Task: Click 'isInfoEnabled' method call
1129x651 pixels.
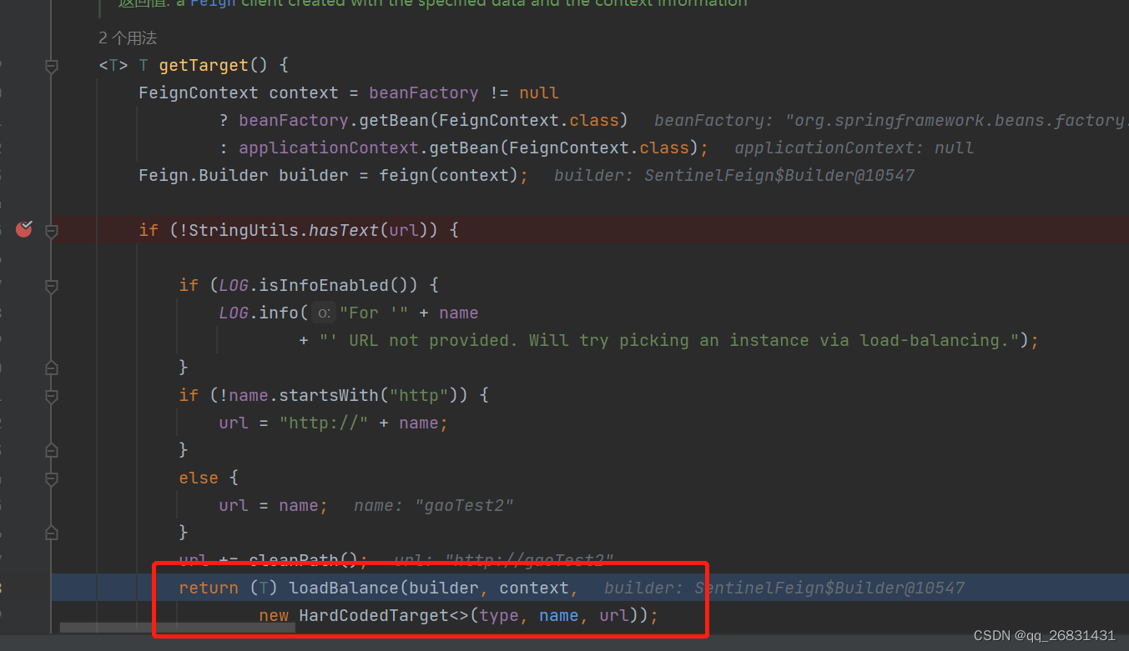Action: click(x=324, y=285)
